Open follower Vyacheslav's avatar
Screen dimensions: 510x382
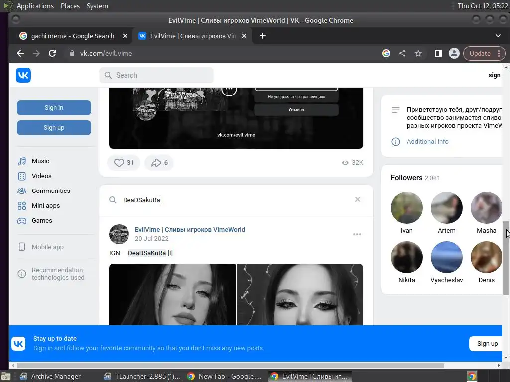[x=447, y=257]
